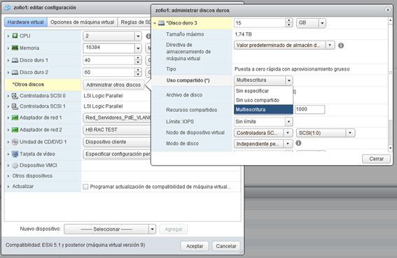Click the Adaptador de red 1 icon
This screenshot has width=397, height=258.
[x=15, y=117]
